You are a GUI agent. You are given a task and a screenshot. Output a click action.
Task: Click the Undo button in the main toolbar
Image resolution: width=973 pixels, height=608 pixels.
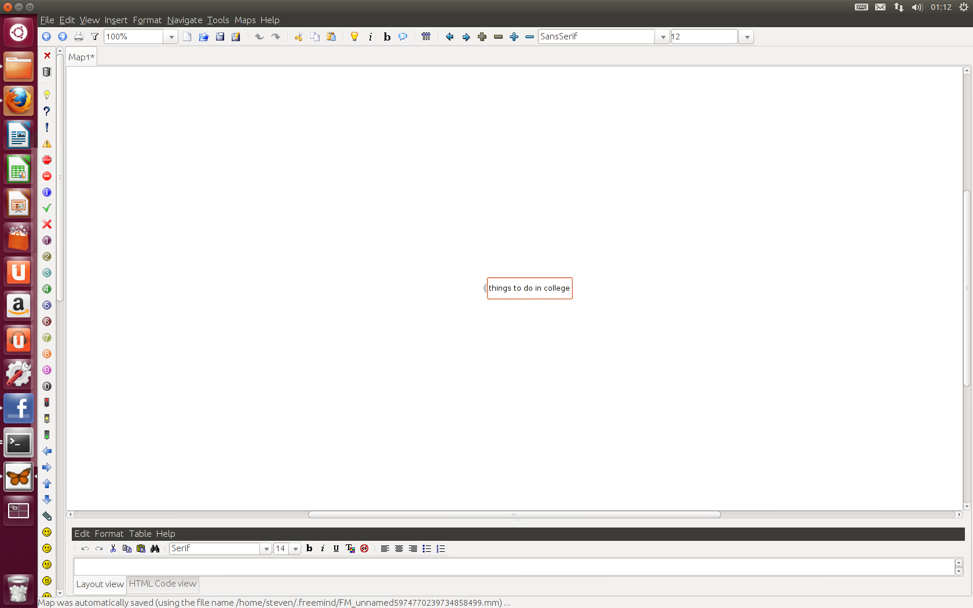pyautogui.click(x=259, y=36)
